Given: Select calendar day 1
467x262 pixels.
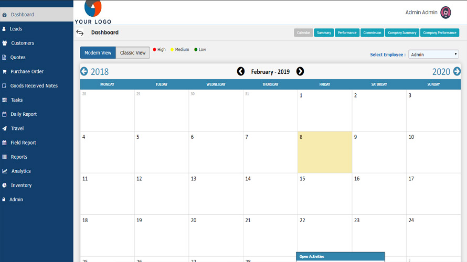Looking at the screenshot, I should pyautogui.click(x=325, y=111).
